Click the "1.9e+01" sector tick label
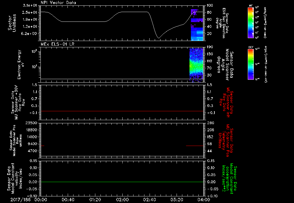The width and height of the screenshot is (294, 203). [x=30, y=19]
